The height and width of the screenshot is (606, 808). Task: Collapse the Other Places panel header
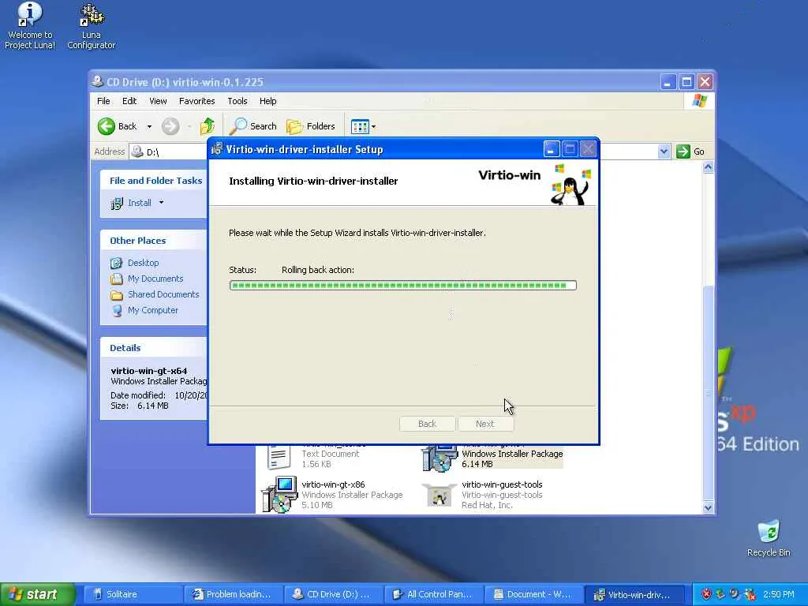click(154, 241)
